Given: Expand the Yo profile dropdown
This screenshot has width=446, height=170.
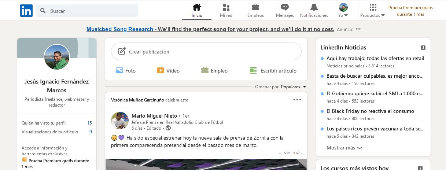Looking at the screenshot, I should pos(343,11).
